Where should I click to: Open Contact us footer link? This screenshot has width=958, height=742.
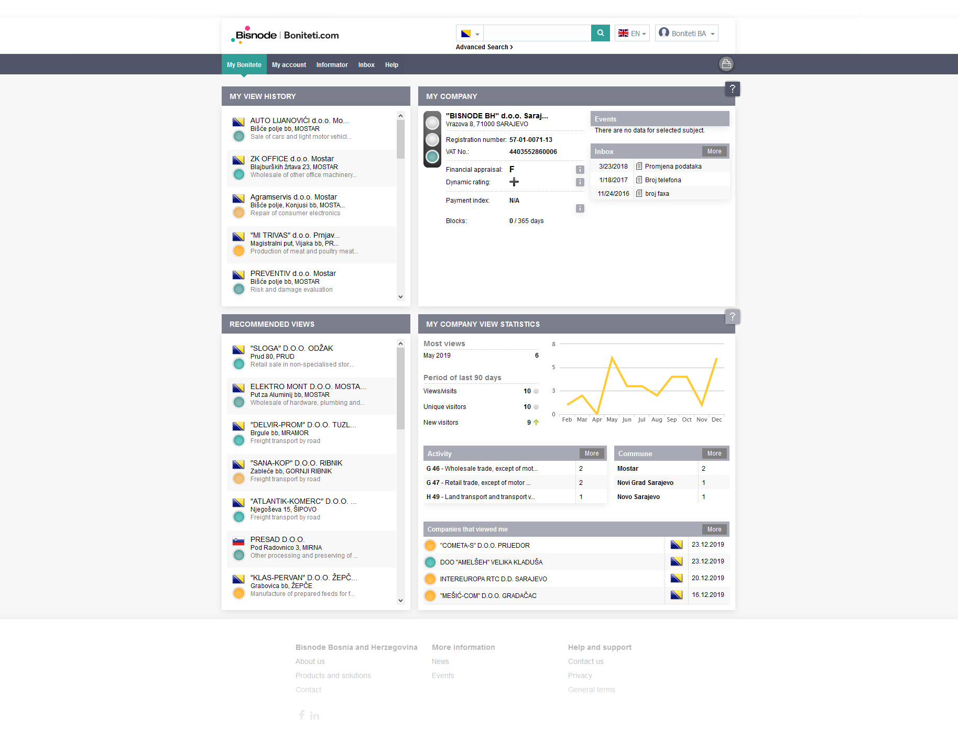(x=585, y=661)
